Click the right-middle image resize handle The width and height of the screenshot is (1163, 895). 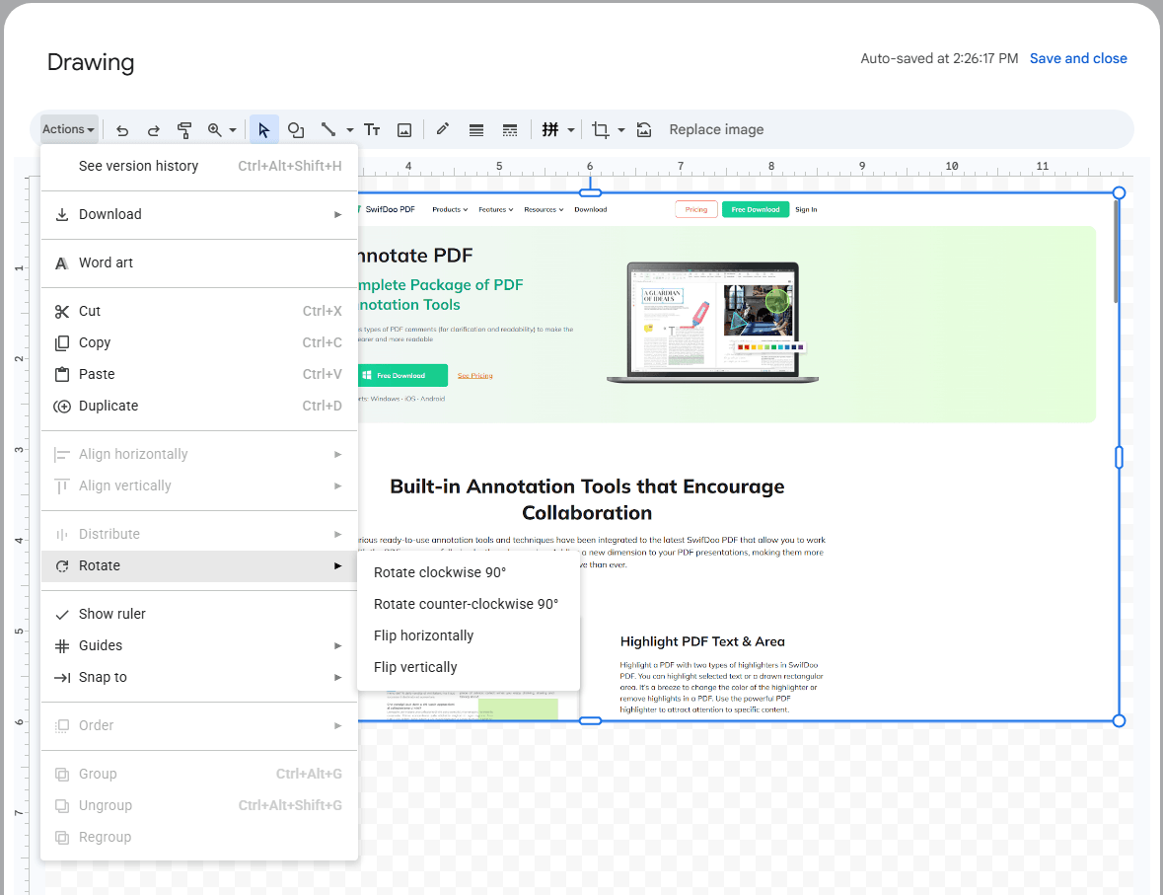[1120, 457]
